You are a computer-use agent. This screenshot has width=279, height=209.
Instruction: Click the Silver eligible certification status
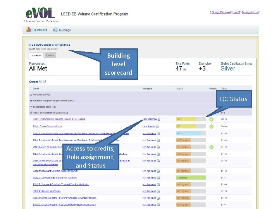tap(228, 69)
